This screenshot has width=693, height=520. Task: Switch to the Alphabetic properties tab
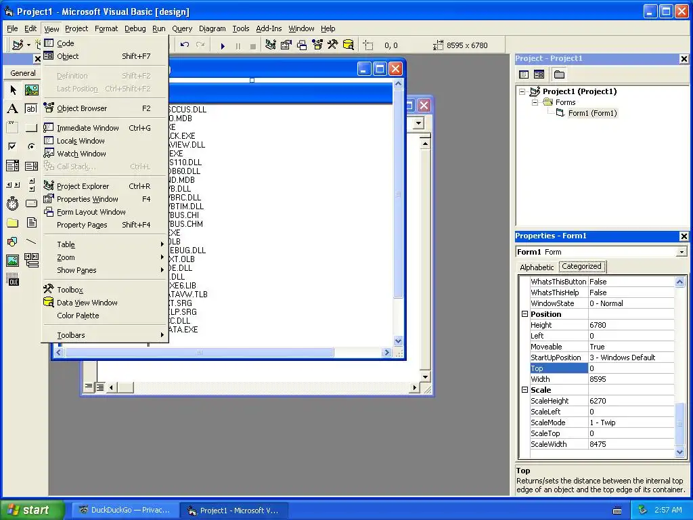point(537,267)
